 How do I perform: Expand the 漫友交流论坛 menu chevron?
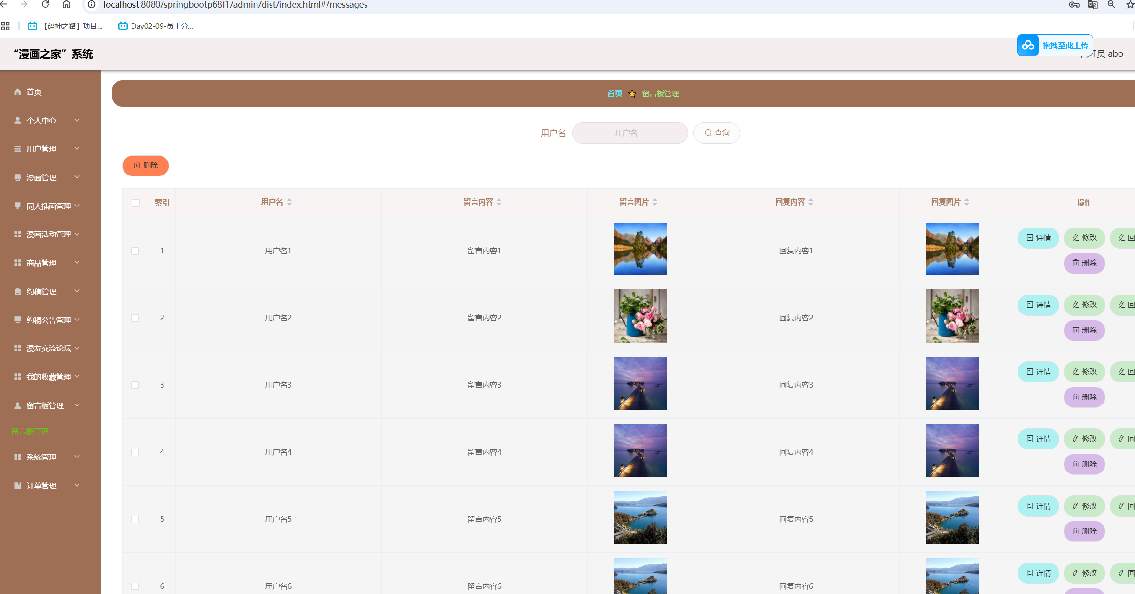tap(77, 348)
